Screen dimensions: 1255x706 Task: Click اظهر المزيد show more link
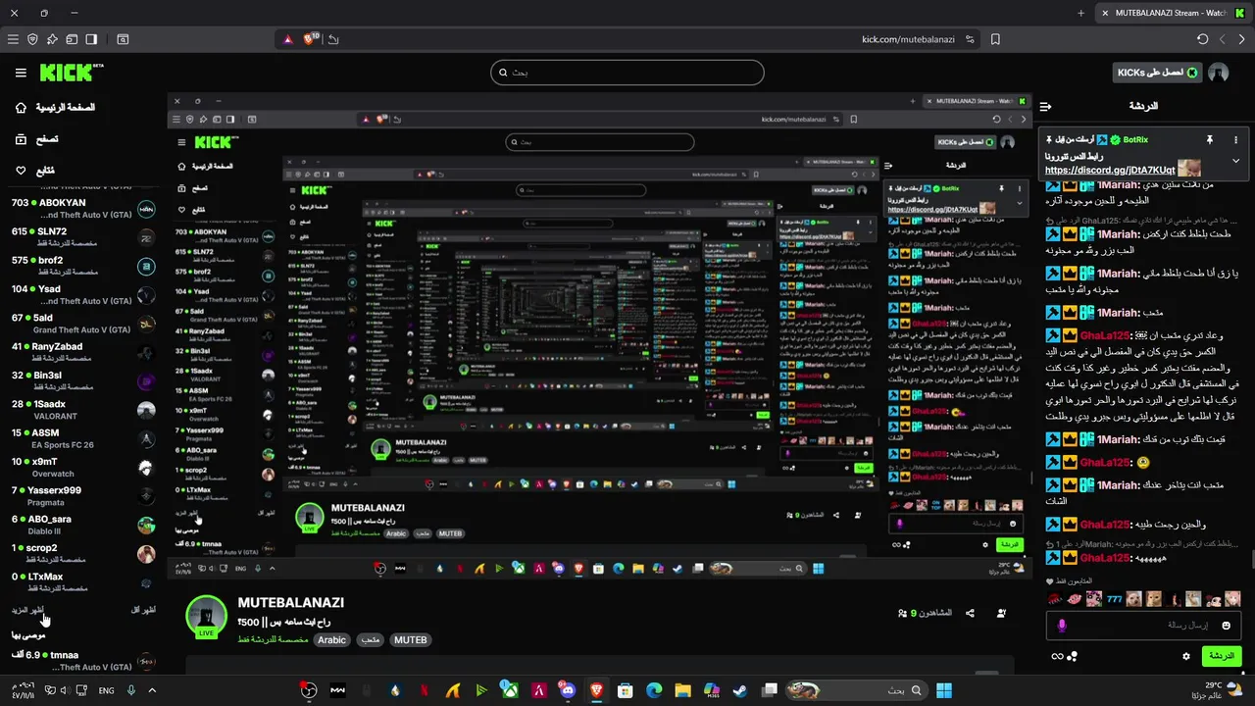(28, 610)
